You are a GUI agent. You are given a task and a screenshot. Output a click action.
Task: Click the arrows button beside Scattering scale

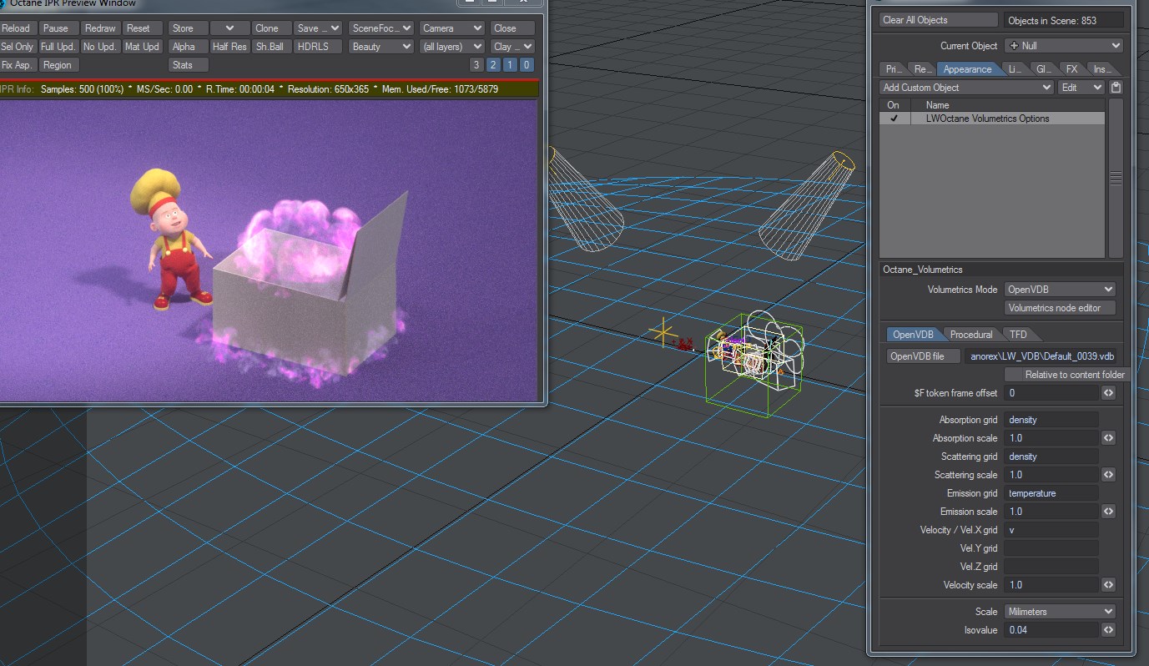click(1109, 475)
